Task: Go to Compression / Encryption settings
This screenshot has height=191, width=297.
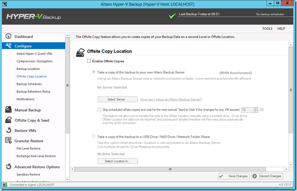Action: coord(34,61)
